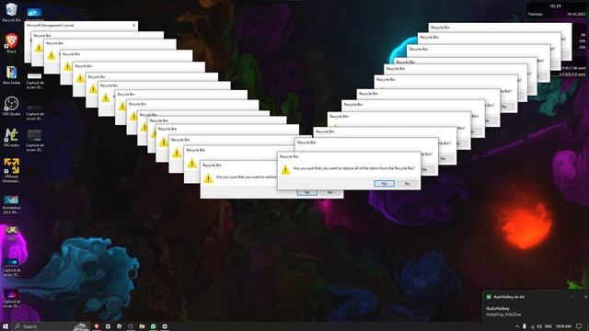Select the Annotation 2023-09 desktop file
Viewport: 589px width, 331px height.
click(11, 204)
